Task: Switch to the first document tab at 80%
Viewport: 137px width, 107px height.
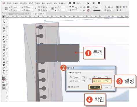Action: 18,14
